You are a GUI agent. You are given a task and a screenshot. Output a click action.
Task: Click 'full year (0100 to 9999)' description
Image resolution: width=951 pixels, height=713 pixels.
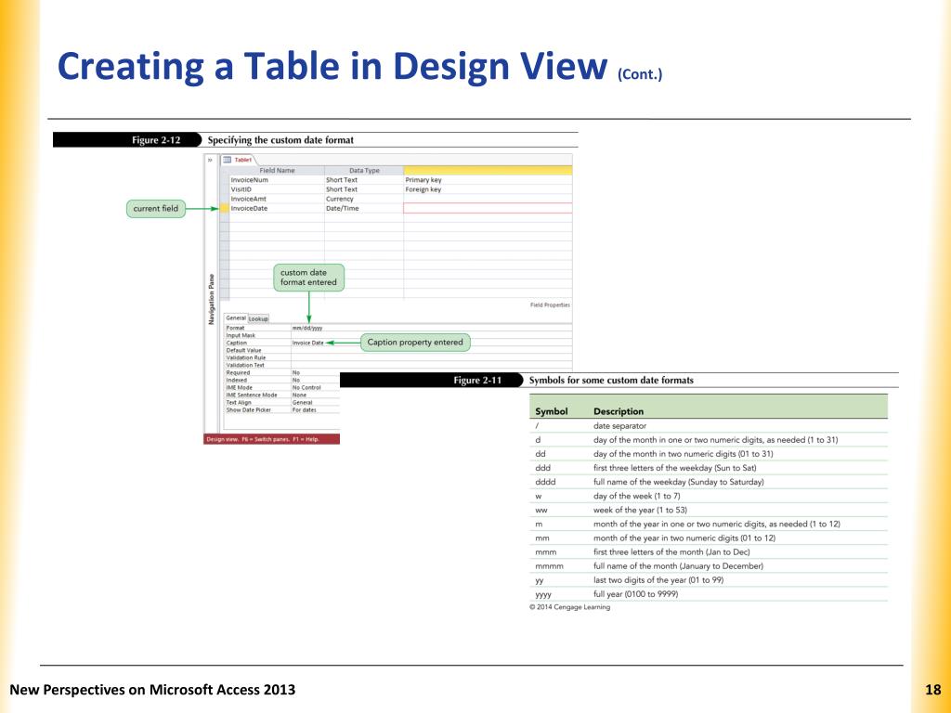click(x=635, y=593)
